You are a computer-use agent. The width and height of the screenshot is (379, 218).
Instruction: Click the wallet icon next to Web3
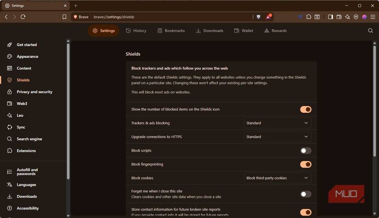10,104
